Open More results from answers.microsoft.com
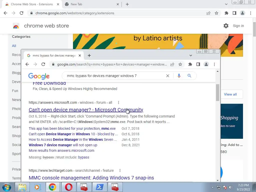The width and height of the screenshot is (256, 192). coord(61,150)
